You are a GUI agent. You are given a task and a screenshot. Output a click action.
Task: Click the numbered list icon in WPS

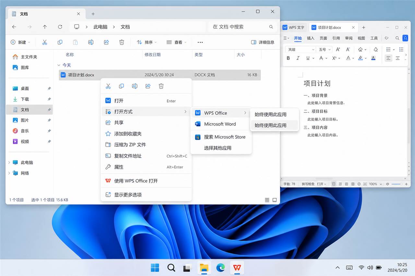coord(401,50)
